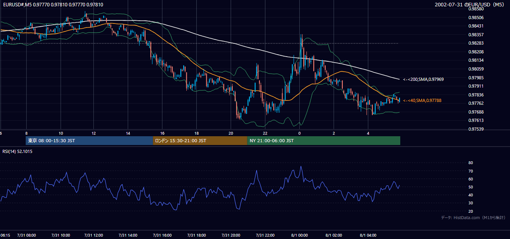Click price axis value 0.98580

click(476, 9)
